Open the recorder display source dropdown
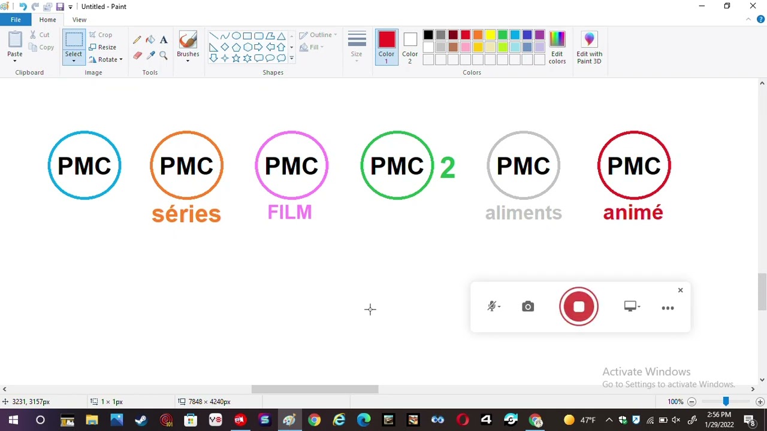Image resolution: width=767 pixels, height=431 pixels. click(x=632, y=306)
